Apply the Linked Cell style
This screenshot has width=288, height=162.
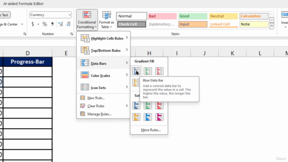[x=223, y=24]
